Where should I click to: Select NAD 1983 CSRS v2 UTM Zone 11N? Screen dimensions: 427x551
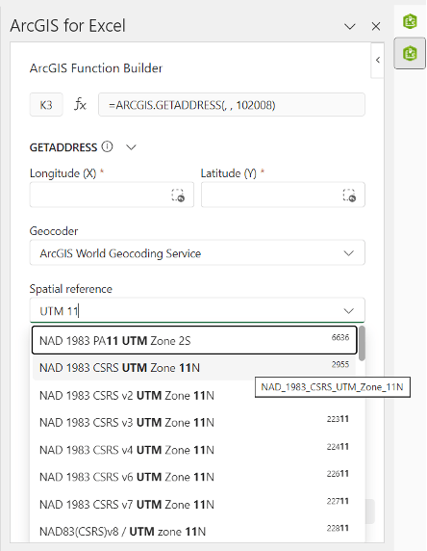194,395
